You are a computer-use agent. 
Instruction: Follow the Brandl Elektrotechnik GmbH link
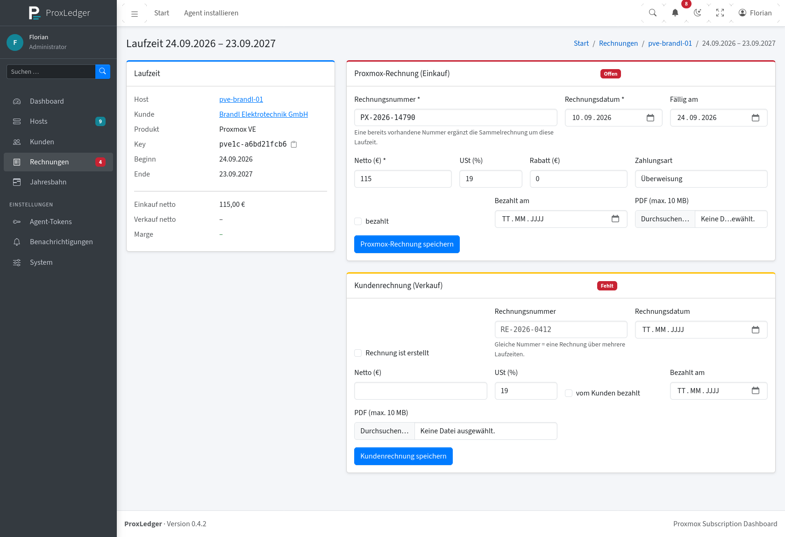tap(264, 114)
